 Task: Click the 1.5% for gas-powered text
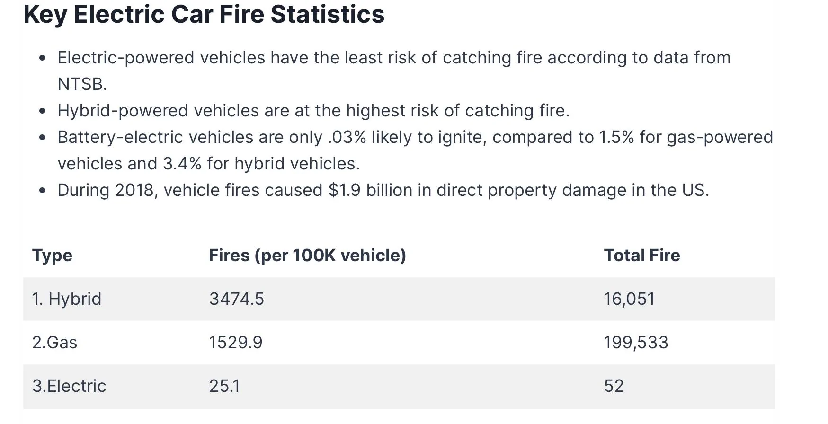click(686, 137)
